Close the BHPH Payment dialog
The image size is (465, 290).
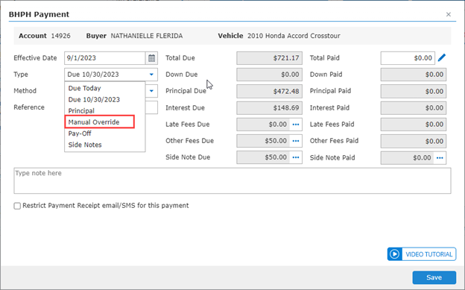[449, 14]
